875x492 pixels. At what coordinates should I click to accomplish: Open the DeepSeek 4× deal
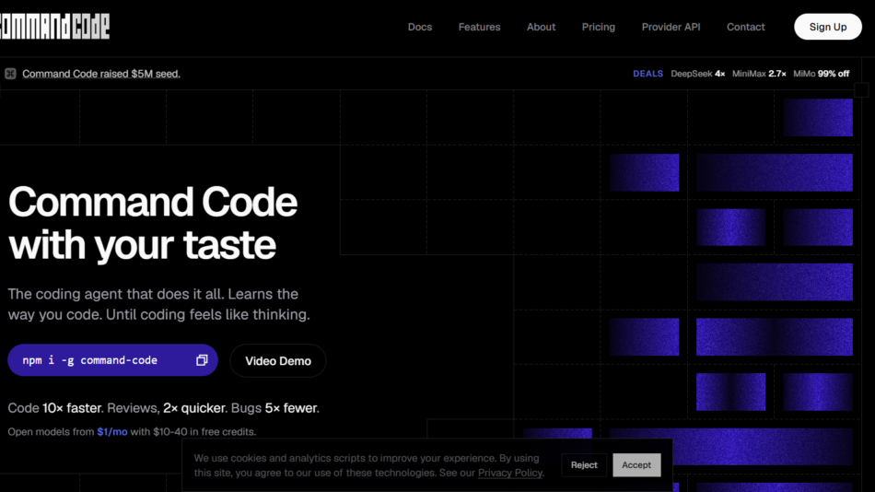[697, 74]
